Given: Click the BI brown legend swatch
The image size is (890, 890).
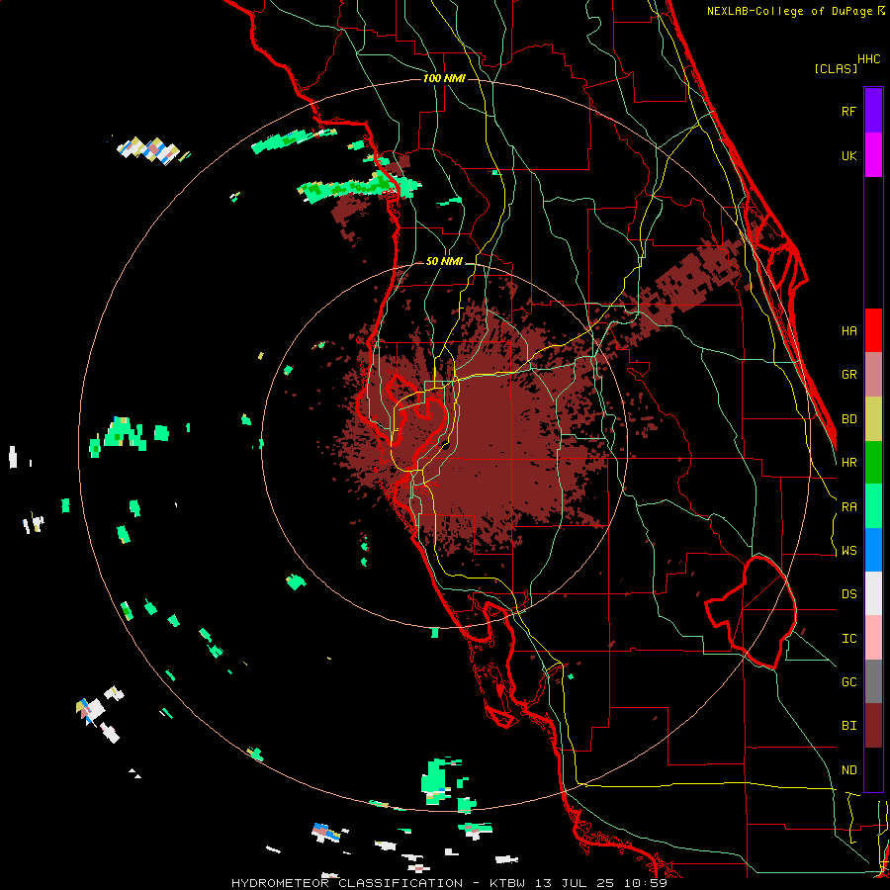Looking at the screenshot, I should coord(873,726).
